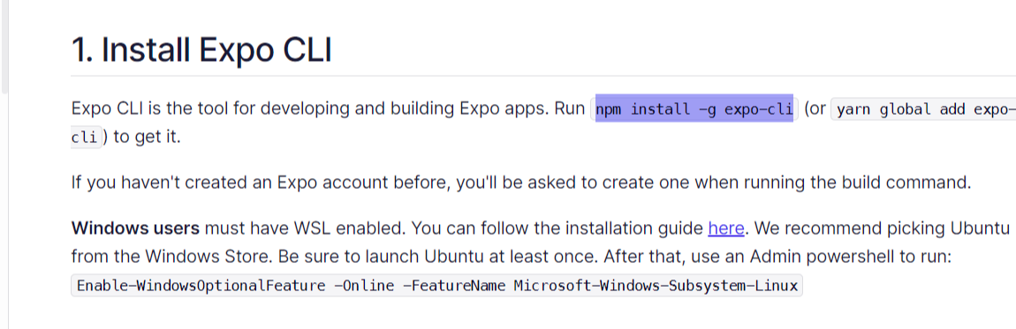Open the WSL installation guide 'here' link
Screen dimensions: 1016x329
[x=725, y=228]
